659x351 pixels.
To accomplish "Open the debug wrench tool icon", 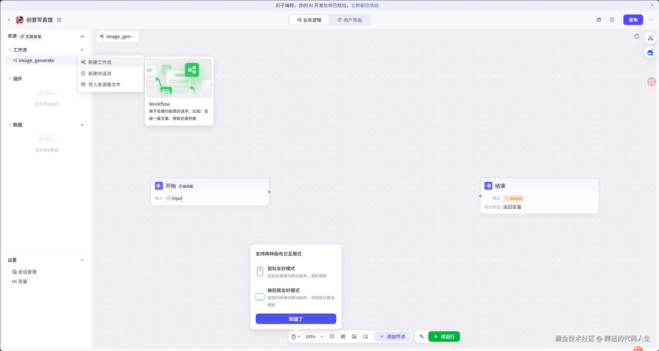I will [421, 337].
